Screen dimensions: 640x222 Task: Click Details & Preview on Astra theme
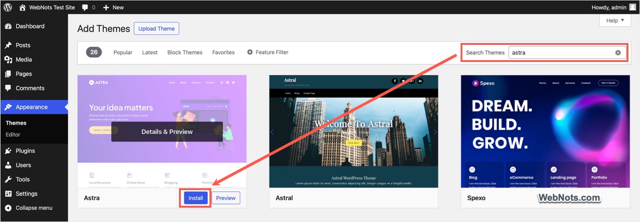[x=167, y=132]
